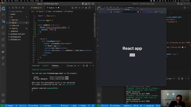Open the Extensions view

(3, 39)
